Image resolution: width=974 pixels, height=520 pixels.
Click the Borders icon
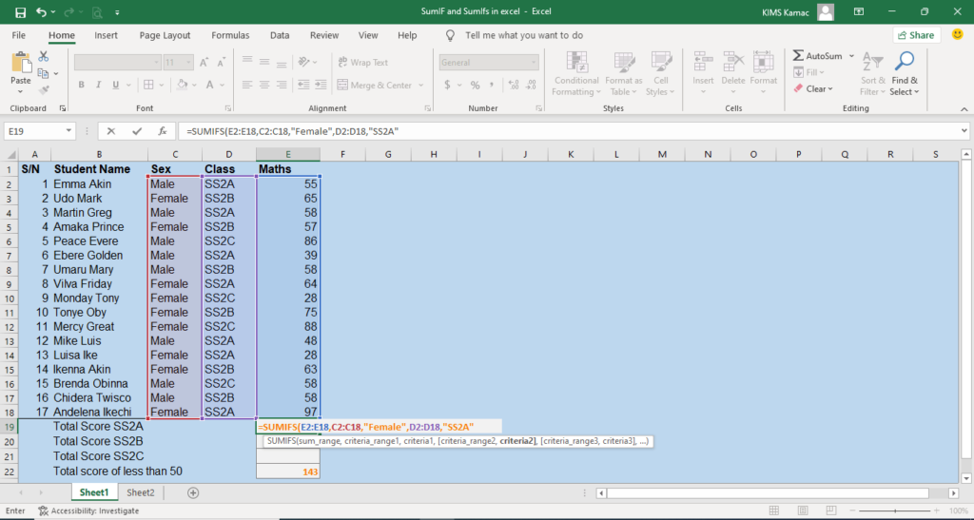[148, 85]
